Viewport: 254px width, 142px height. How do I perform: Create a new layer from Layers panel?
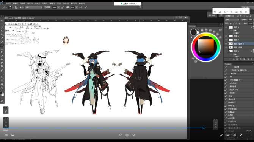(248, 59)
